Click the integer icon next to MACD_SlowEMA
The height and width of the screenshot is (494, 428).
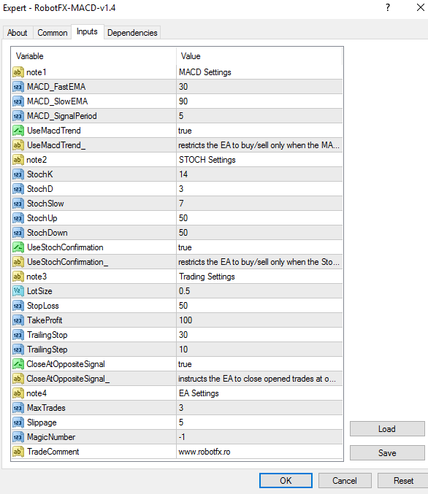[18, 101]
